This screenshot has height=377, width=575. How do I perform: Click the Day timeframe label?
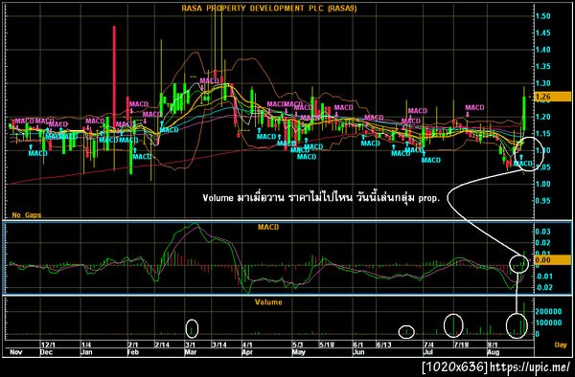[x=561, y=344]
